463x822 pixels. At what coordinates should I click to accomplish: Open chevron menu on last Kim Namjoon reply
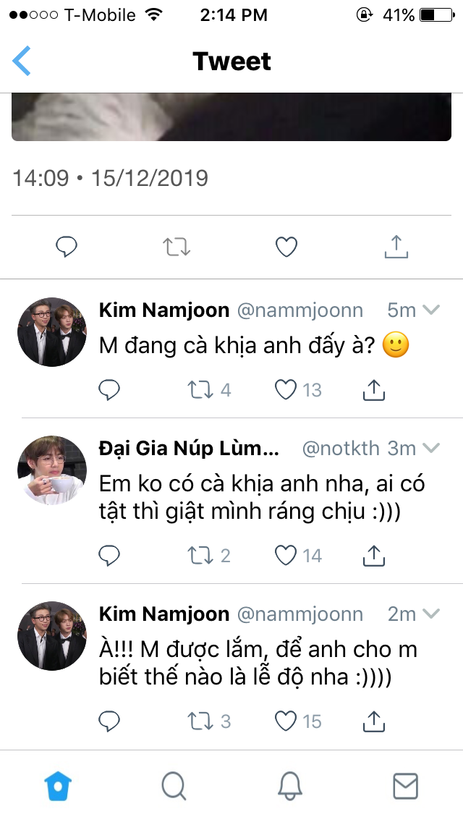(431, 614)
